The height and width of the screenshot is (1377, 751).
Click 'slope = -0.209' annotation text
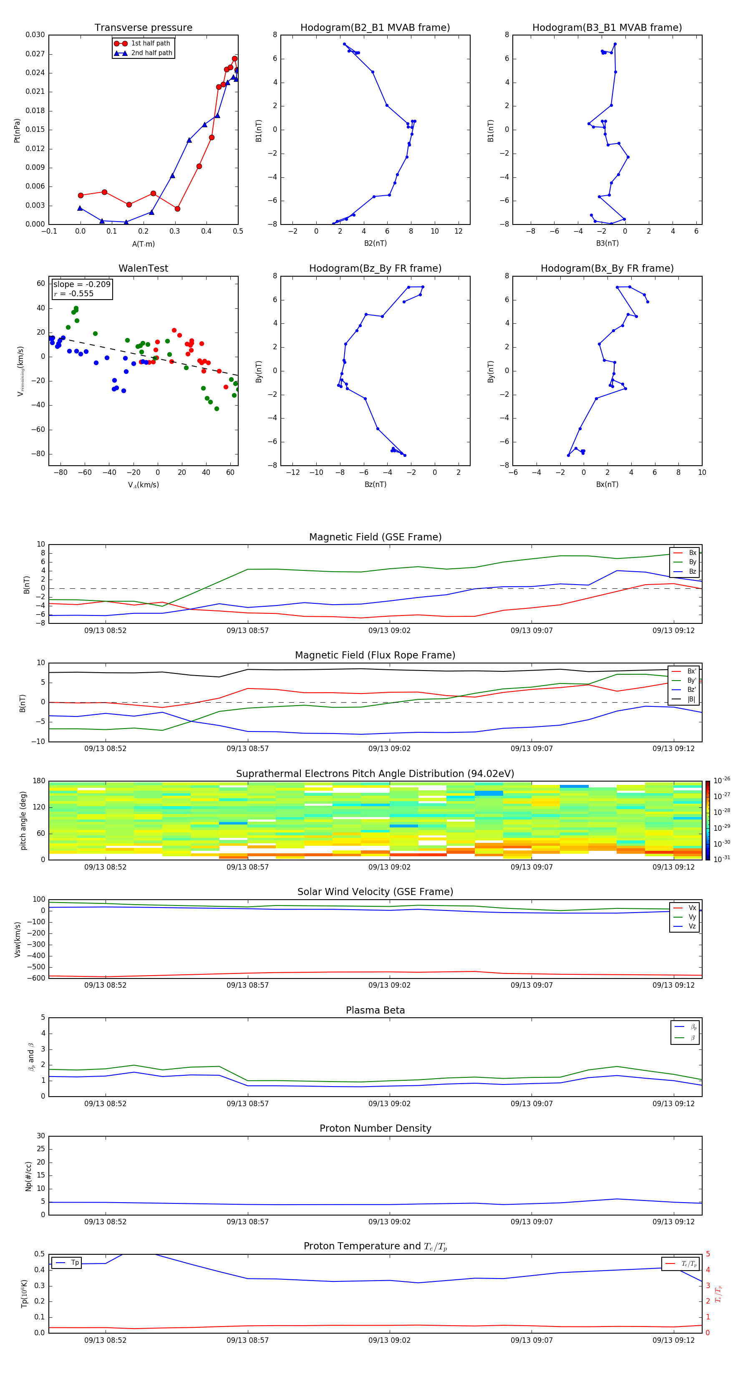[82, 285]
